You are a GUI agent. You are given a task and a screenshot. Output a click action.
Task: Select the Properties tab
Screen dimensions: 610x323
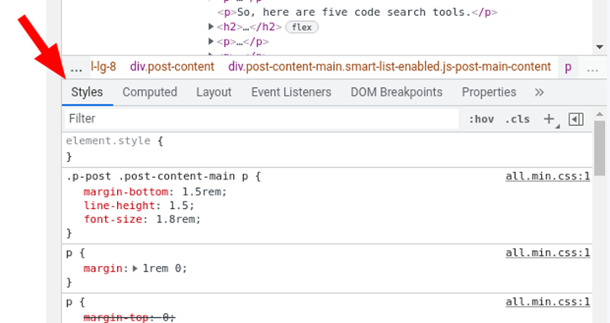click(489, 92)
